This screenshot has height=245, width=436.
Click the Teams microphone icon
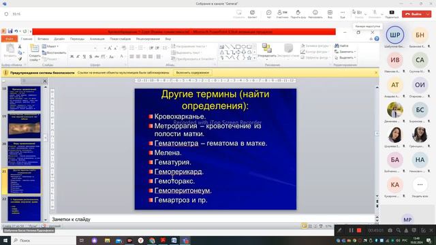[375, 13]
